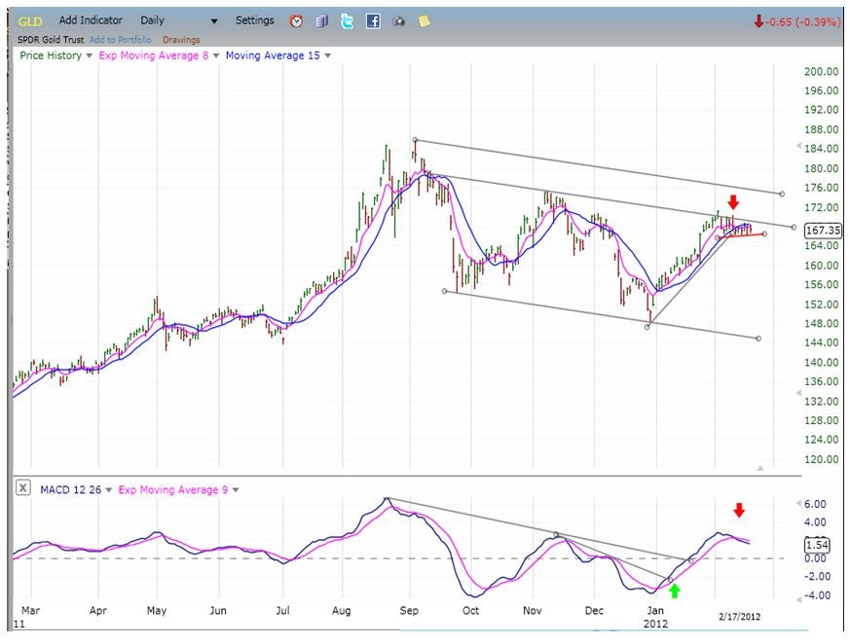
Task: Click the down arrow beside -0.65 change
Action: (x=758, y=21)
